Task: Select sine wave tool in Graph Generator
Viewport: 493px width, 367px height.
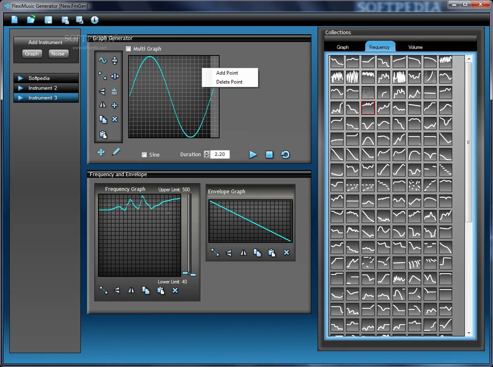Action: pos(102,60)
